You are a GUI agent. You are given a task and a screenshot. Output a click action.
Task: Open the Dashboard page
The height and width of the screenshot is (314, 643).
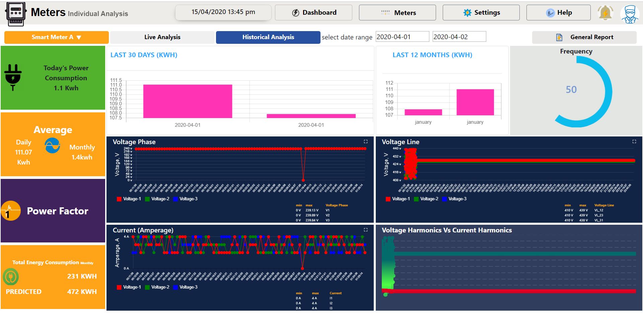[x=313, y=13]
